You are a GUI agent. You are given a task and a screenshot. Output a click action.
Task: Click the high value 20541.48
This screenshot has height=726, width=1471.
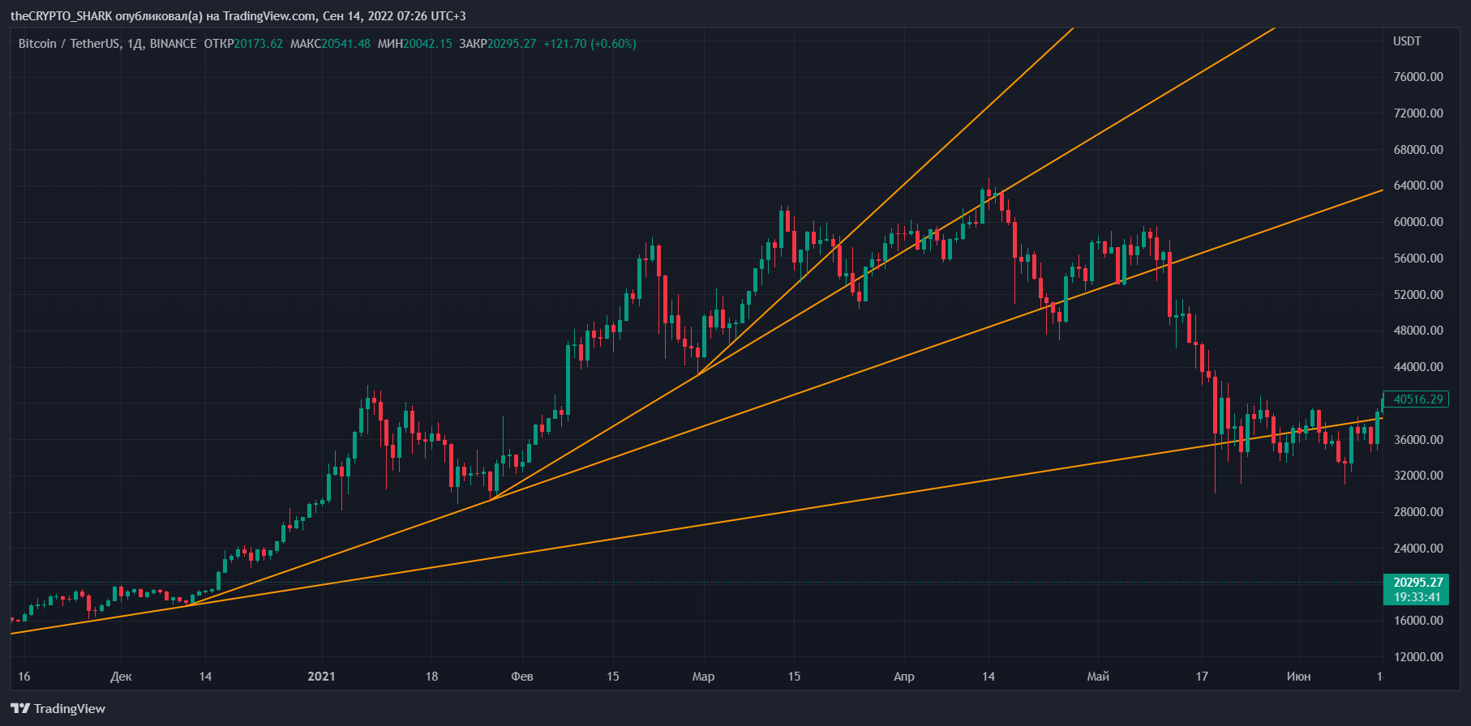pyautogui.click(x=346, y=44)
